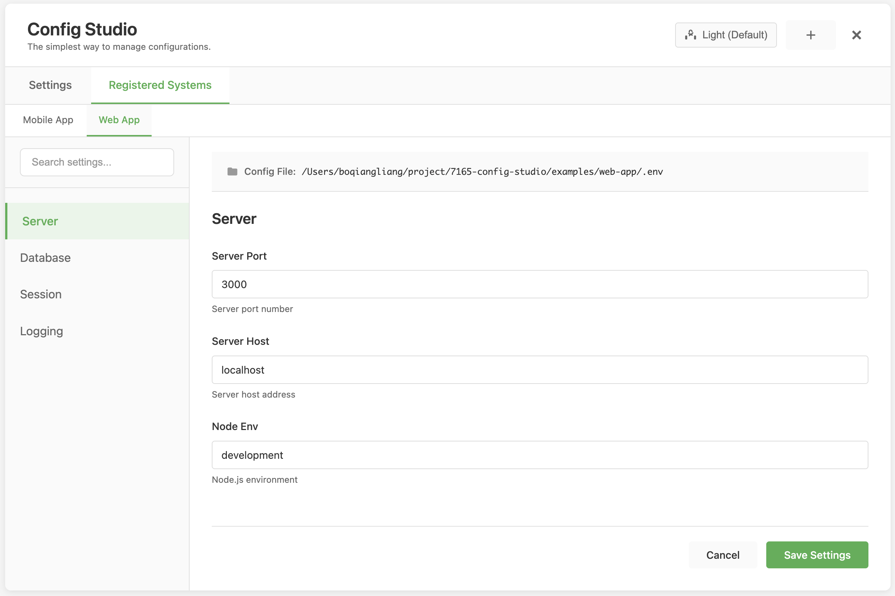This screenshot has height=596, width=895.
Task: Click the Node Env input
Action: coord(539,455)
